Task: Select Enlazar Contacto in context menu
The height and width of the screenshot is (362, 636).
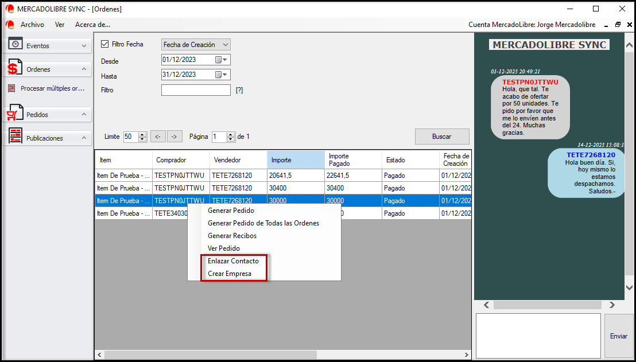Action: pos(264,261)
